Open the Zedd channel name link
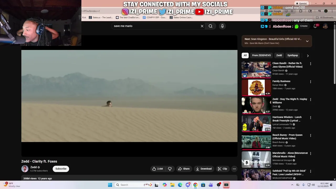Image resolution: width=336 pixels, height=189 pixels. 33,167
